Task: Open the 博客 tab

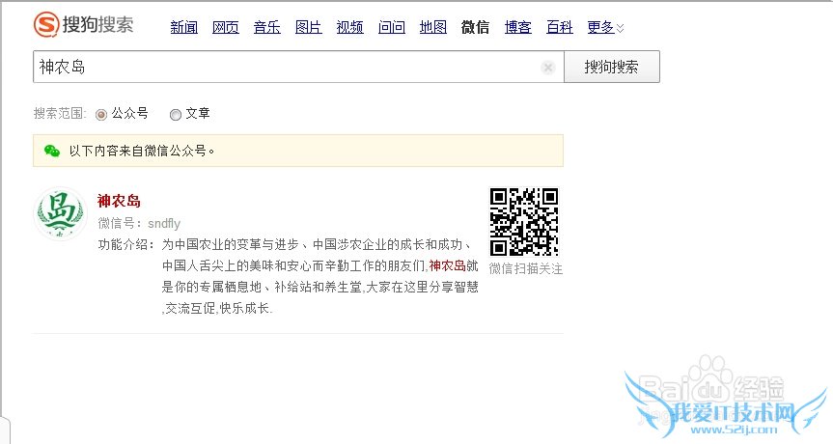Action: coord(518,27)
